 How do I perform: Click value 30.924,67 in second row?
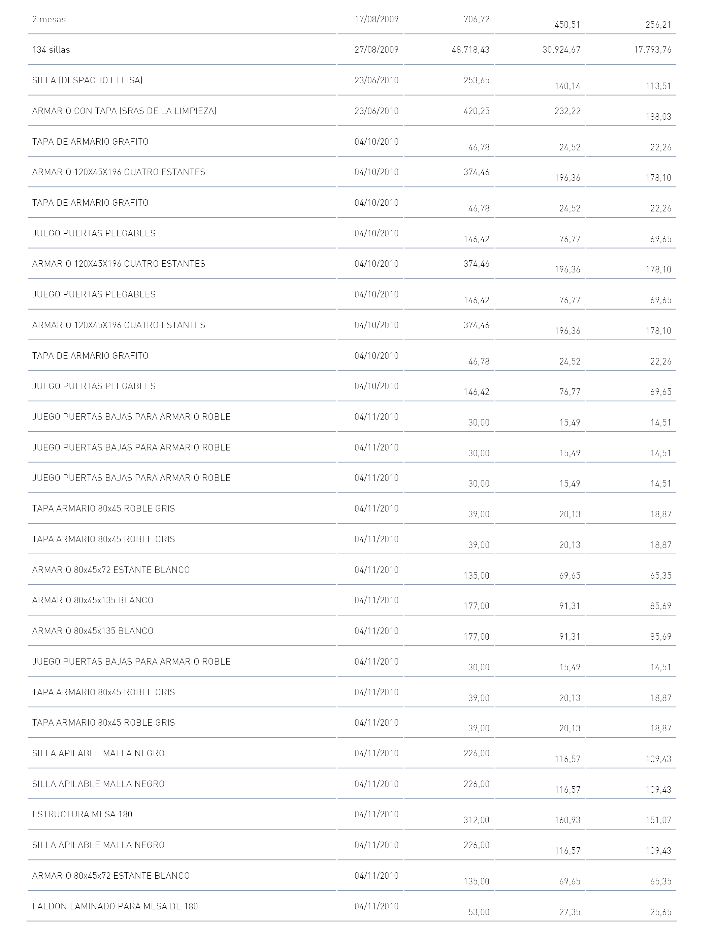click(561, 50)
